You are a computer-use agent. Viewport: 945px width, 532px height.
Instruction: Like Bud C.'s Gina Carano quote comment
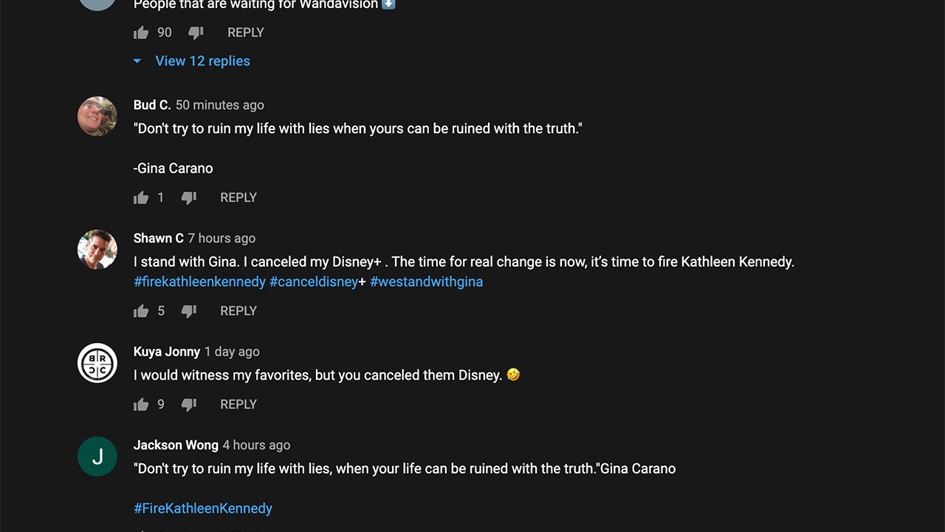coord(141,198)
